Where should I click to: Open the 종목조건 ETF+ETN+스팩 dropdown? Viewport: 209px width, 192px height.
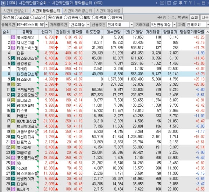[x=46, y=24]
